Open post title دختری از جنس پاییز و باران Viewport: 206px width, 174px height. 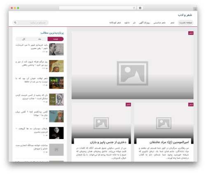[x=108, y=142]
